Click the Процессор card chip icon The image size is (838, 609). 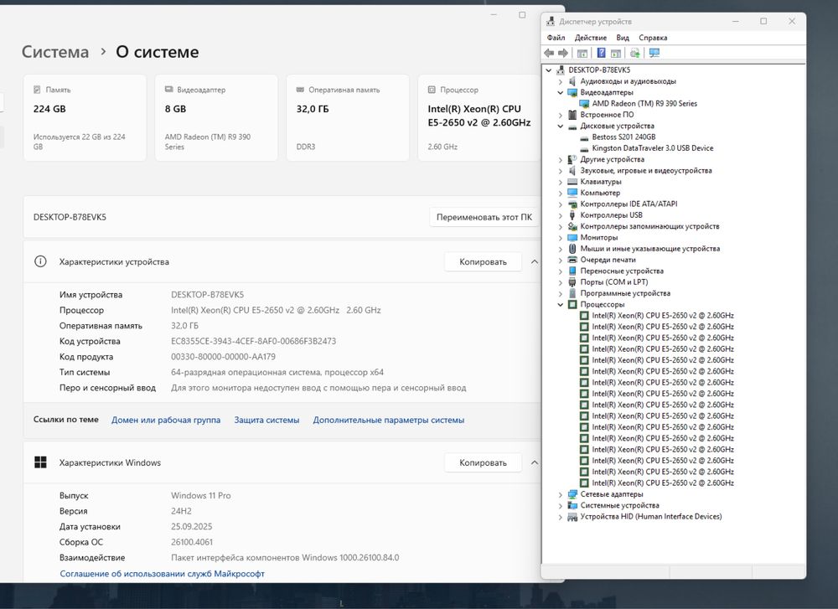point(432,90)
